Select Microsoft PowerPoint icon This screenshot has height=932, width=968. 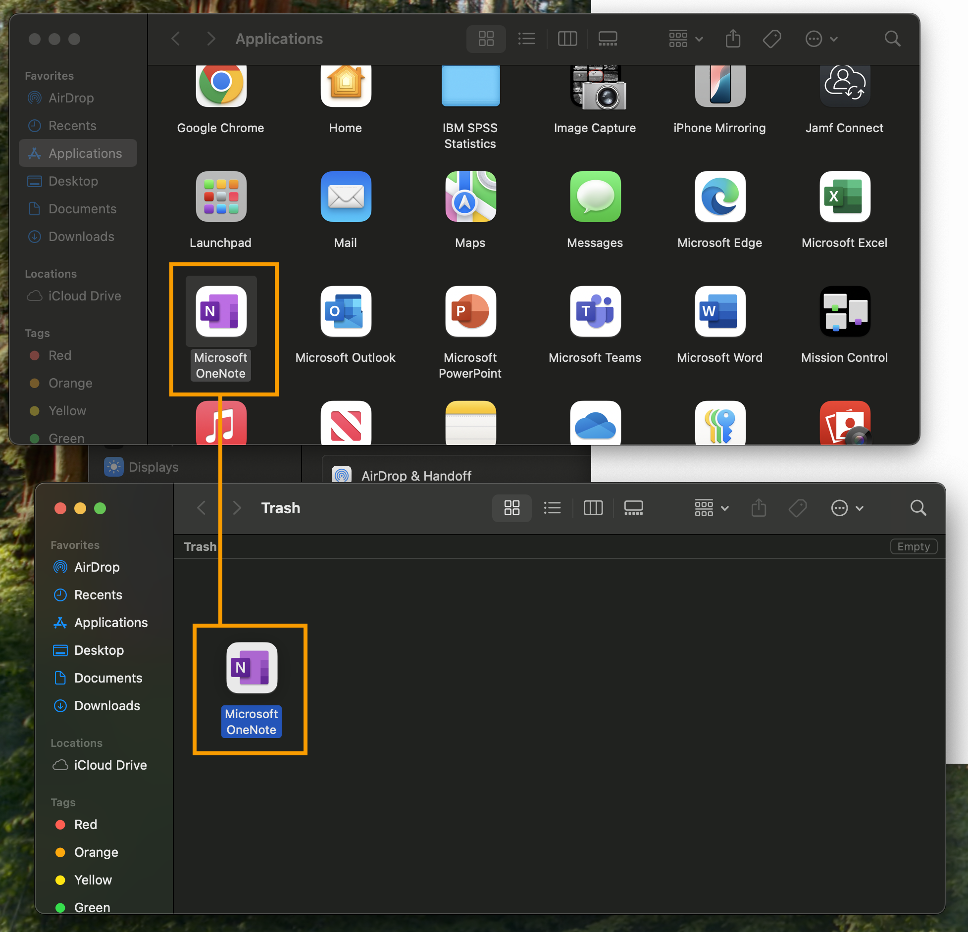(470, 312)
